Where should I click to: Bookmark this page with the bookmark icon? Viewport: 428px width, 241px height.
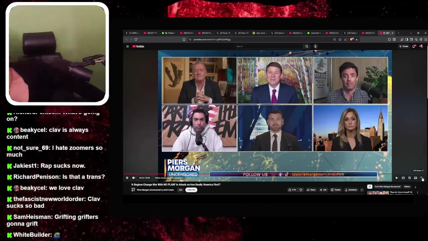(184, 39)
